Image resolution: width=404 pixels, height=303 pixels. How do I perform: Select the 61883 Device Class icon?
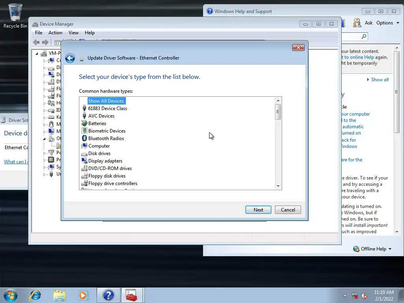[x=84, y=108]
